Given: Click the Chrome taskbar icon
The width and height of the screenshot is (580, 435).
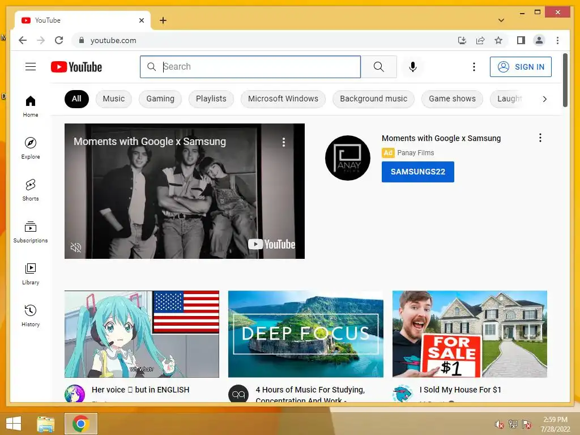Looking at the screenshot, I should click(x=80, y=424).
